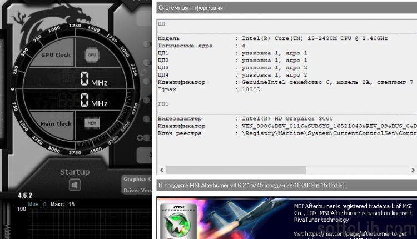Select the Логические ядра row
The width and height of the screenshot is (417, 239).
click(x=202, y=46)
